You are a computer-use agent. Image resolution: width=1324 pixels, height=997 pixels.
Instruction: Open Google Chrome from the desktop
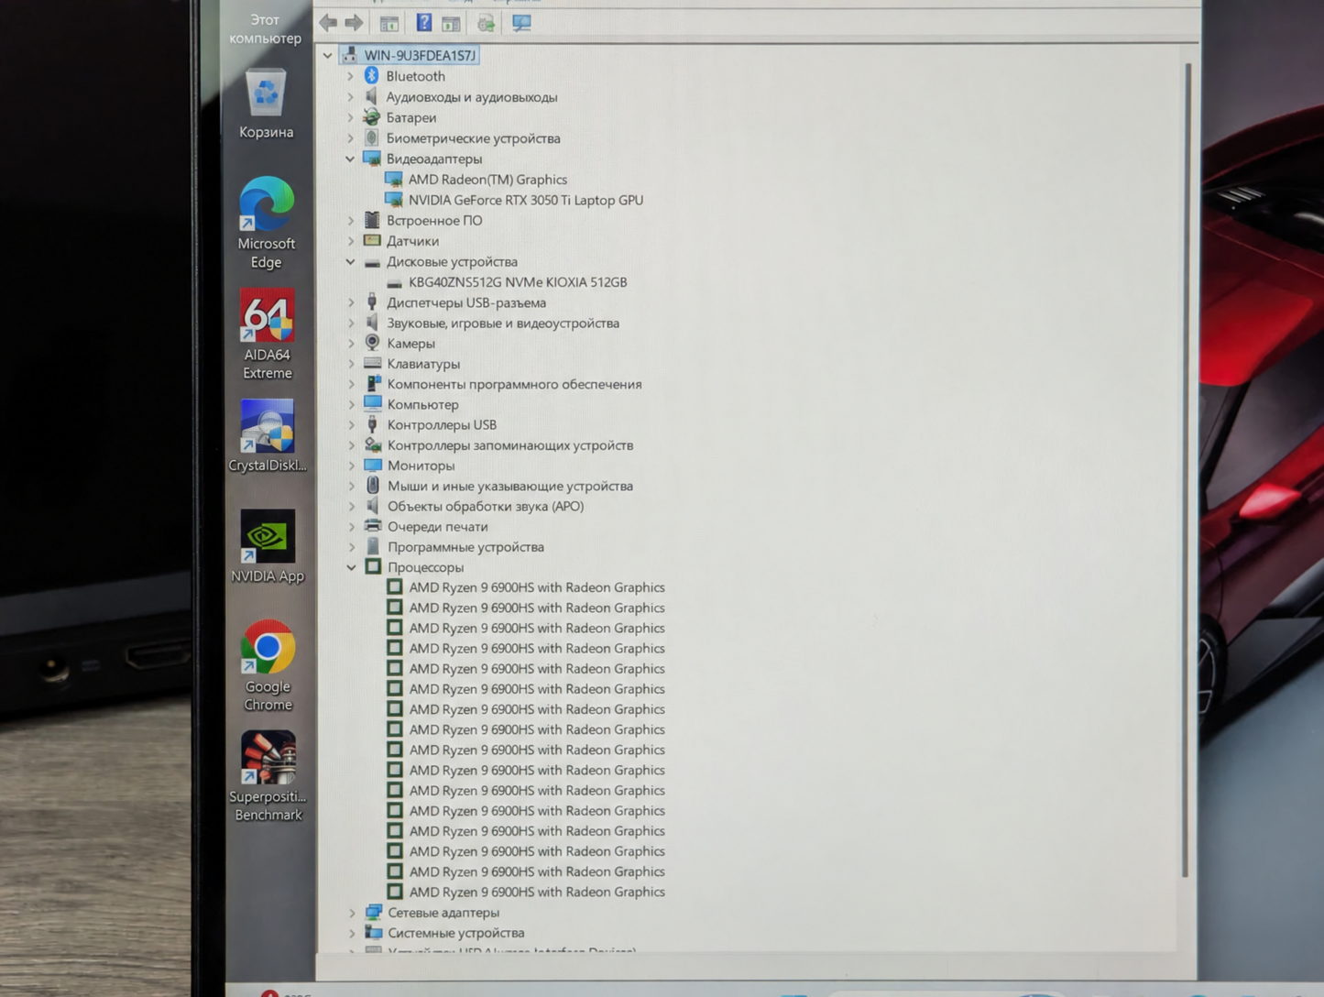click(x=268, y=666)
